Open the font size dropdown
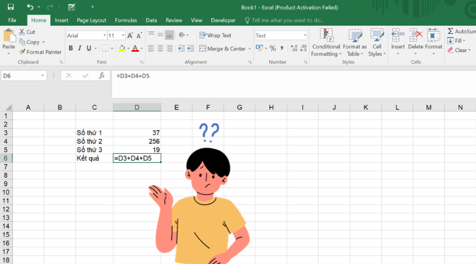 (123, 36)
